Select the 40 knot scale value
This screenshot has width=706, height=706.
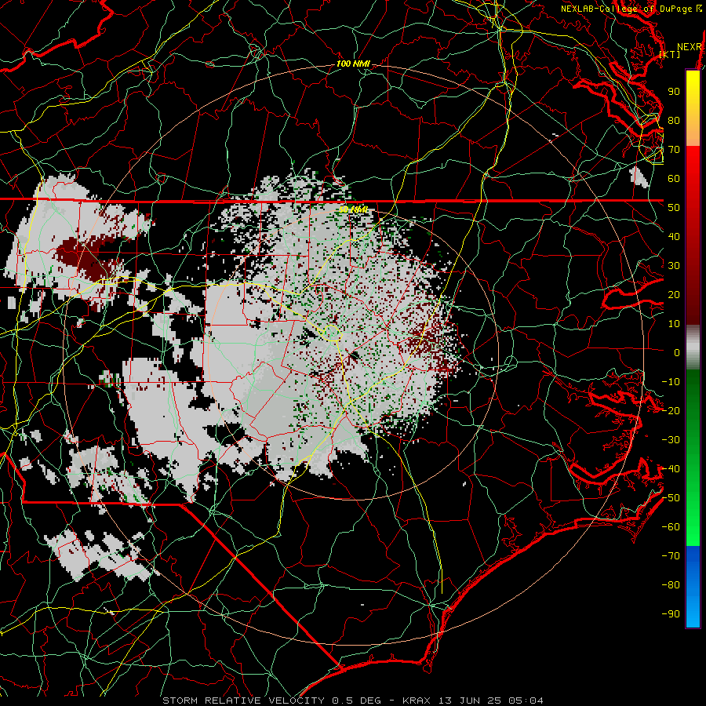pos(674,236)
